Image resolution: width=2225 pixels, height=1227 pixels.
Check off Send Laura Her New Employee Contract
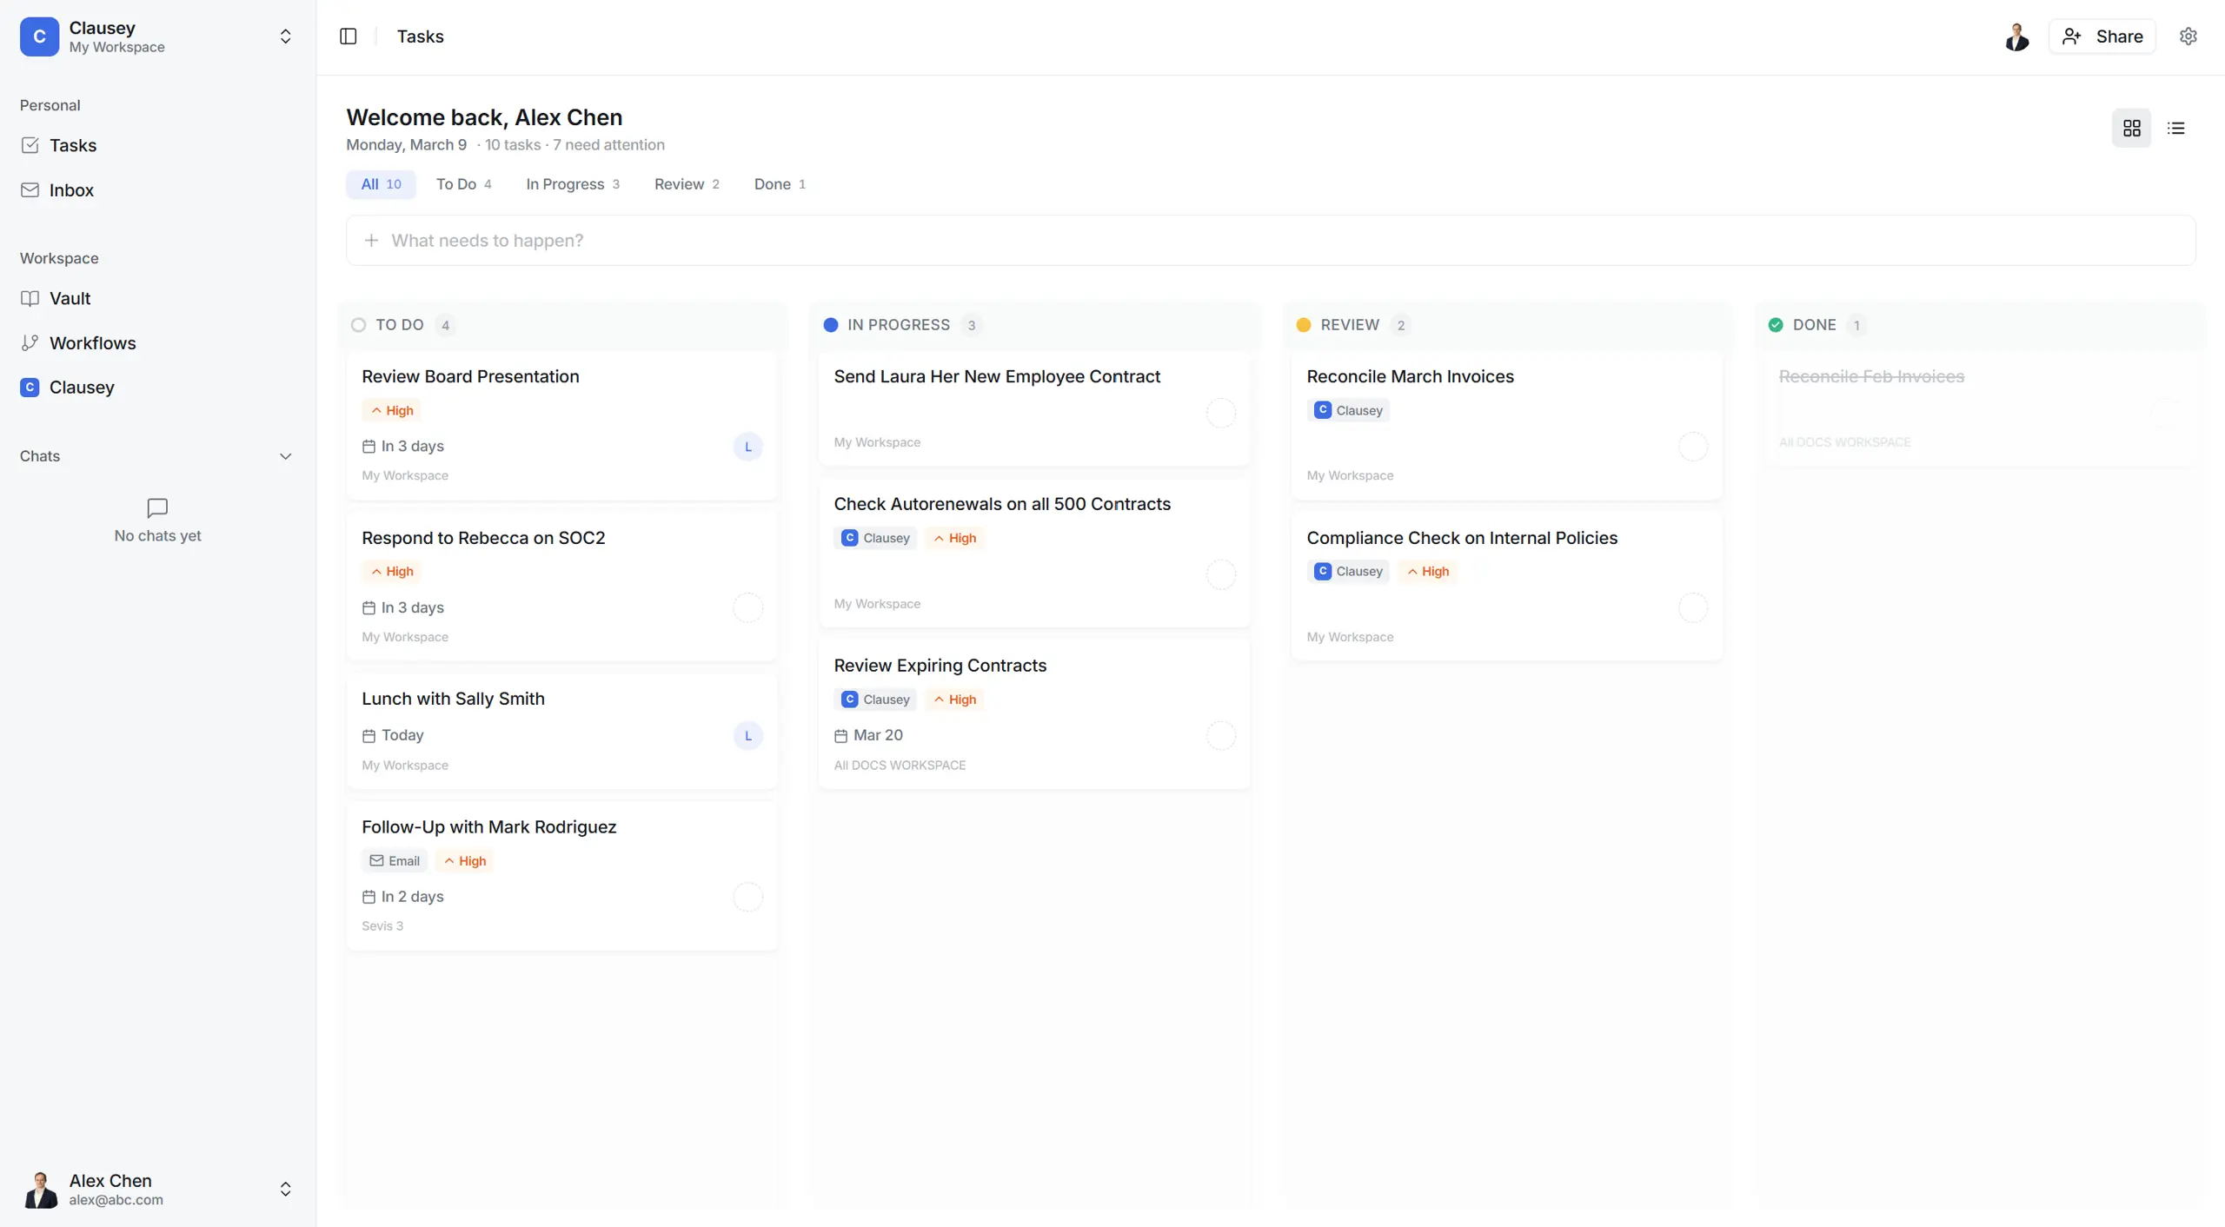pos(1220,413)
